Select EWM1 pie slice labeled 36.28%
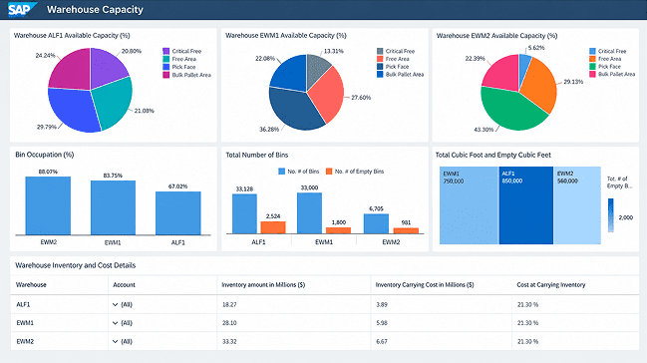 pyautogui.click(x=293, y=108)
